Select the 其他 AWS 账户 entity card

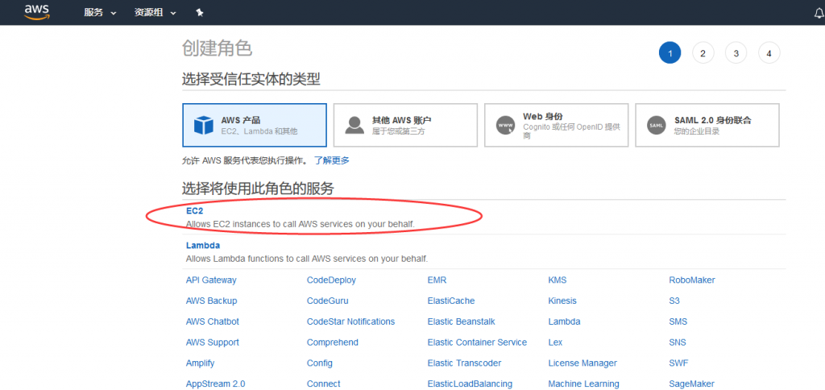pos(406,125)
